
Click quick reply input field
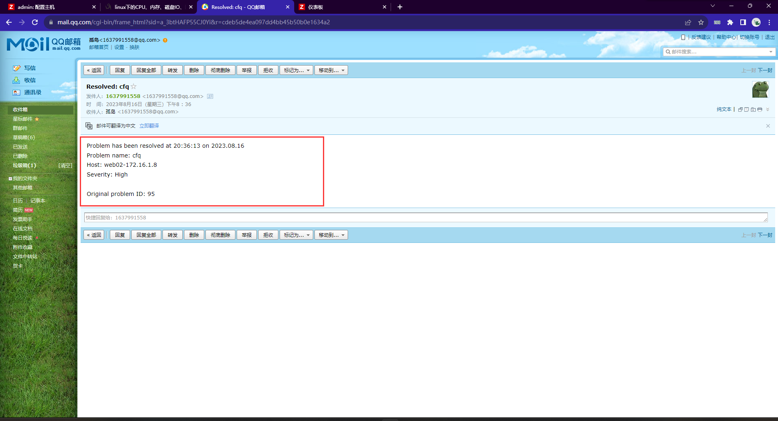pos(426,217)
